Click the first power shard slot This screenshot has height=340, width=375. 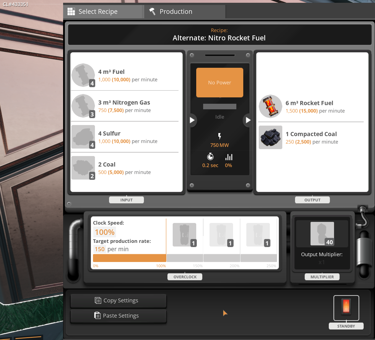[185, 235]
